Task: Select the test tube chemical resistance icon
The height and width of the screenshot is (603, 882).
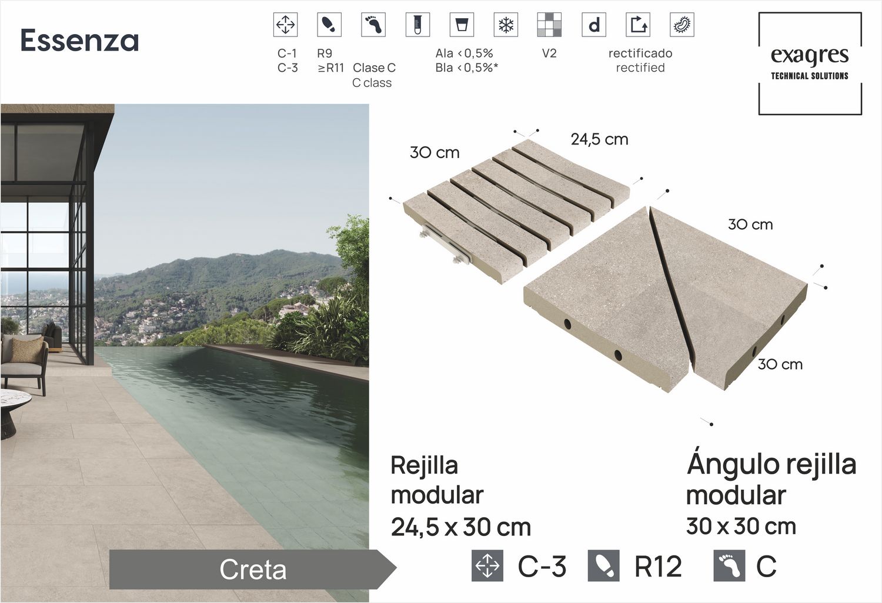Action: [417, 25]
